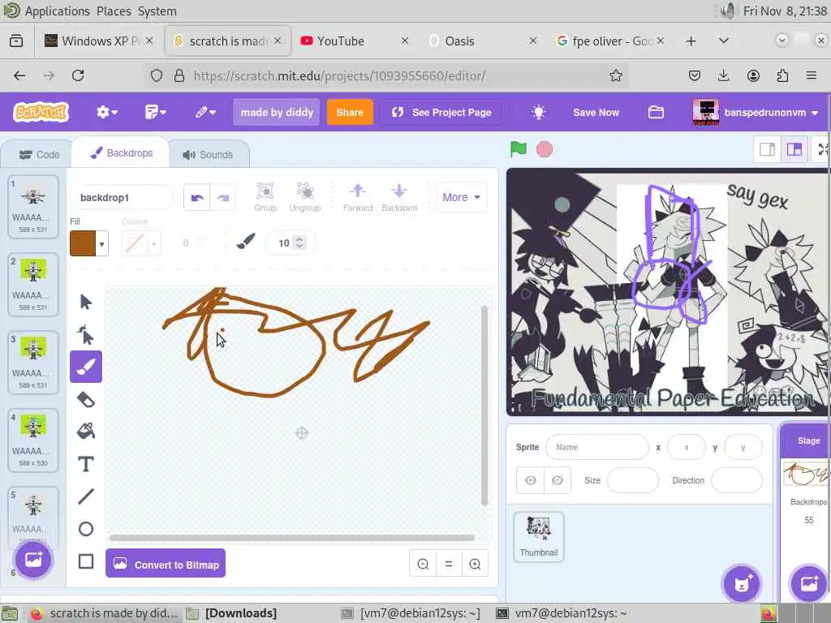Switch to the Code tab
Viewport: 831px width, 623px height.
[x=39, y=155]
